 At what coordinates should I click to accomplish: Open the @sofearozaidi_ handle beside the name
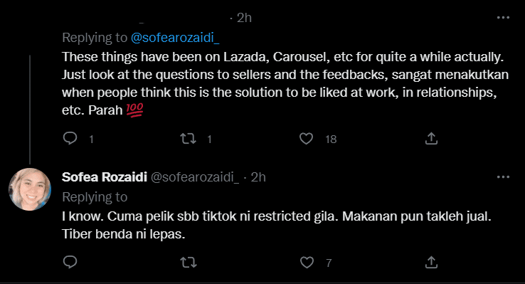pyautogui.click(x=195, y=177)
